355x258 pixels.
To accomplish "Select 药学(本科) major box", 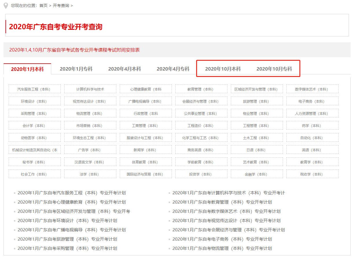I will [312, 126].
